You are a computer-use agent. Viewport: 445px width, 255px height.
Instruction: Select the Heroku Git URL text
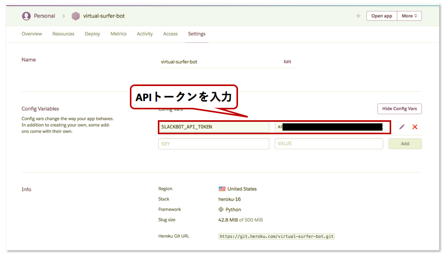tap(276, 236)
